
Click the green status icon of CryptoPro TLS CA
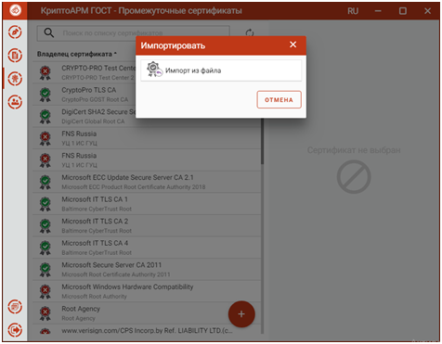pyautogui.click(x=45, y=95)
